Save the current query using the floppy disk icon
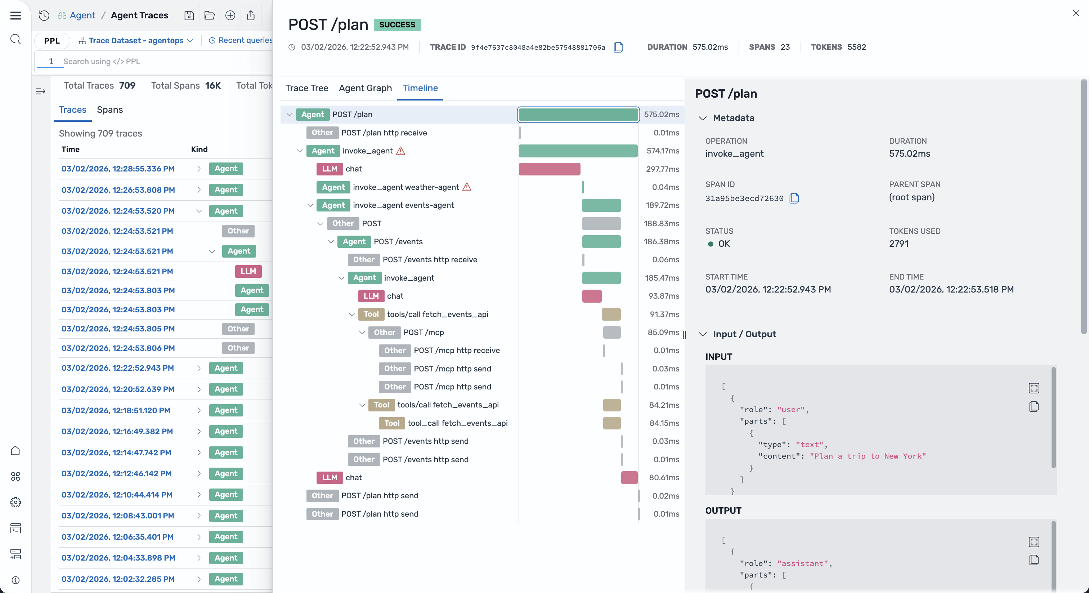 pyautogui.click(x=189, y=15)
